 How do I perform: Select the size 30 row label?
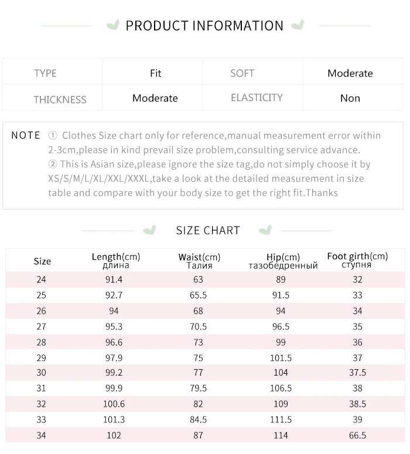click(x=41, y=372)
